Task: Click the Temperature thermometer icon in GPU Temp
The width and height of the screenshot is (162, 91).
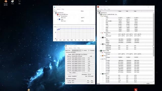Action: point(59,16)
